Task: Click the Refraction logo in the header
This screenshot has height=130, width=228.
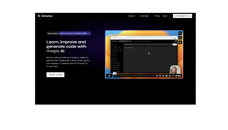Action: 45,16
